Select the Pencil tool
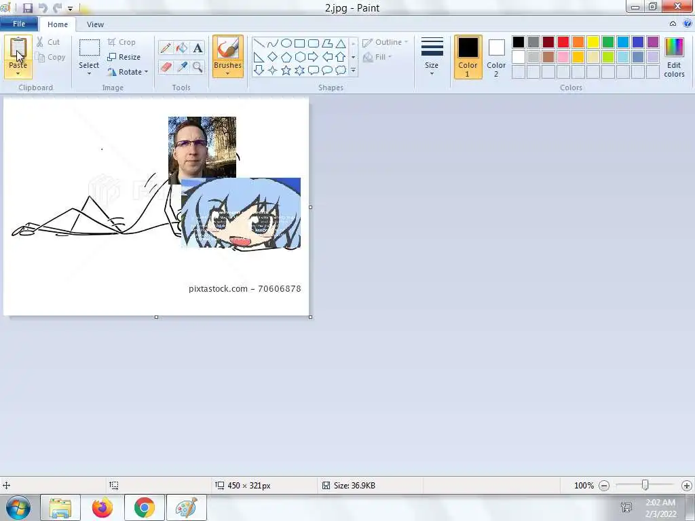Screen dimensions: 695x521 166,48
